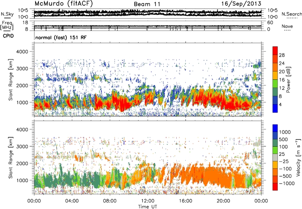Click the gray segment of velocity colorbar

click(275, 157)
